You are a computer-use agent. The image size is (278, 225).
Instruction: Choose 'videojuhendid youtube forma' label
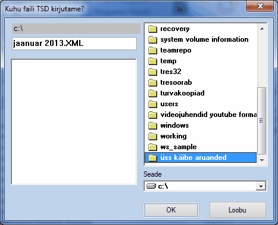point(208,115)
